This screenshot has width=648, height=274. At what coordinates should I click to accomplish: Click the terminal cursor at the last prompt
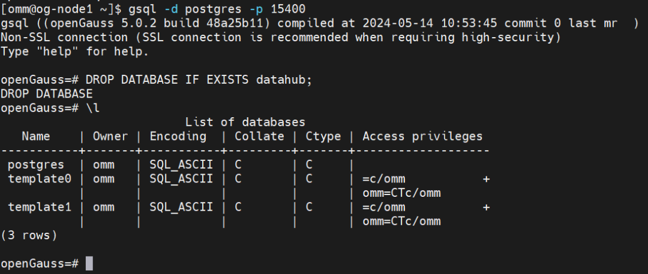89,263
